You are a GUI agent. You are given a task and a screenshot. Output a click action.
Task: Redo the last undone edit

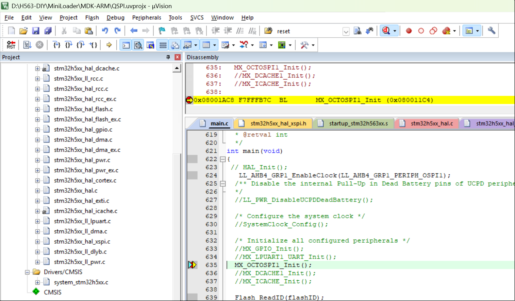point(117,31)
